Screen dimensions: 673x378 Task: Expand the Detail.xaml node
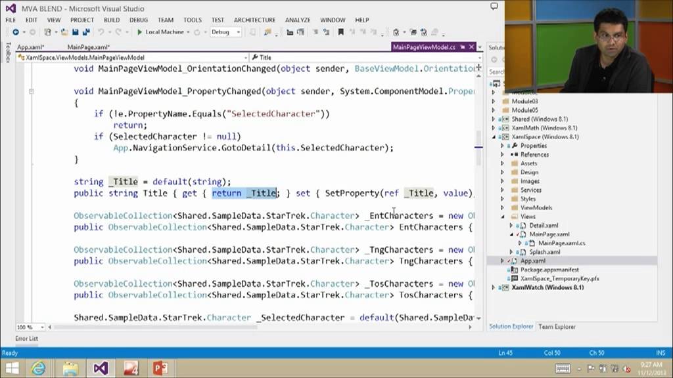click(x=511, y=226)
